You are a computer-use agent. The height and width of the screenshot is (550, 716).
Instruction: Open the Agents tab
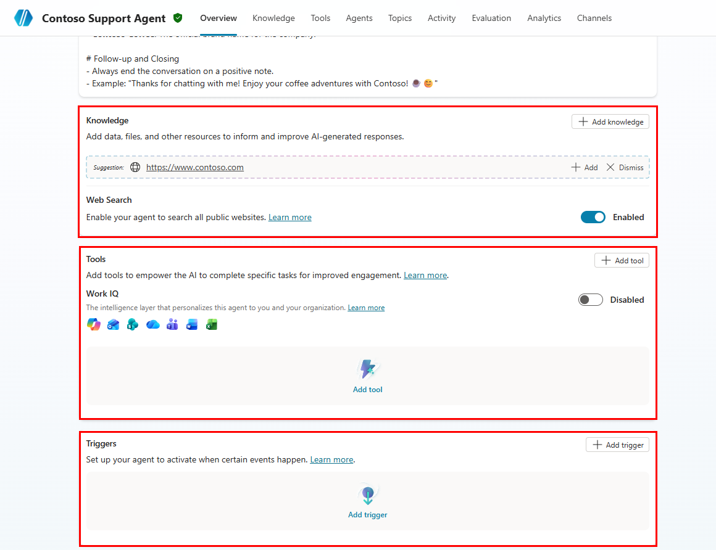pos(359,18)
